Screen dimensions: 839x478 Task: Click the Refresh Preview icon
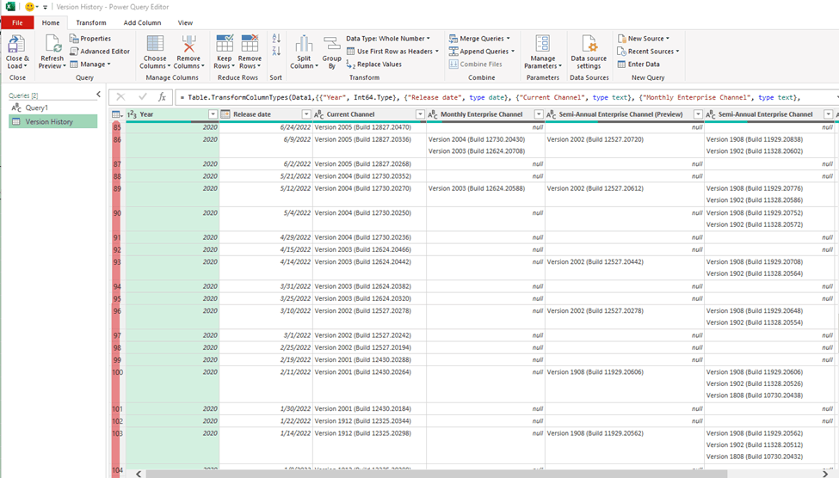click(x=52, y=44)
